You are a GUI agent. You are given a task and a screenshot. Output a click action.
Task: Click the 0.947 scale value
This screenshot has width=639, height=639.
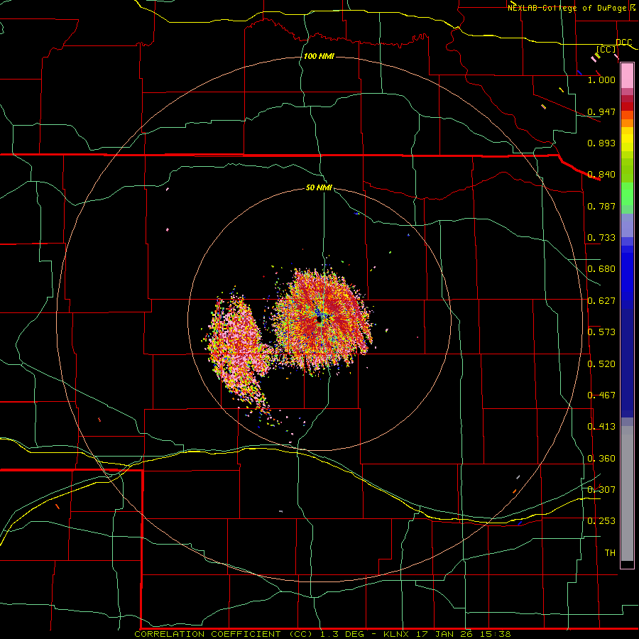601,111
